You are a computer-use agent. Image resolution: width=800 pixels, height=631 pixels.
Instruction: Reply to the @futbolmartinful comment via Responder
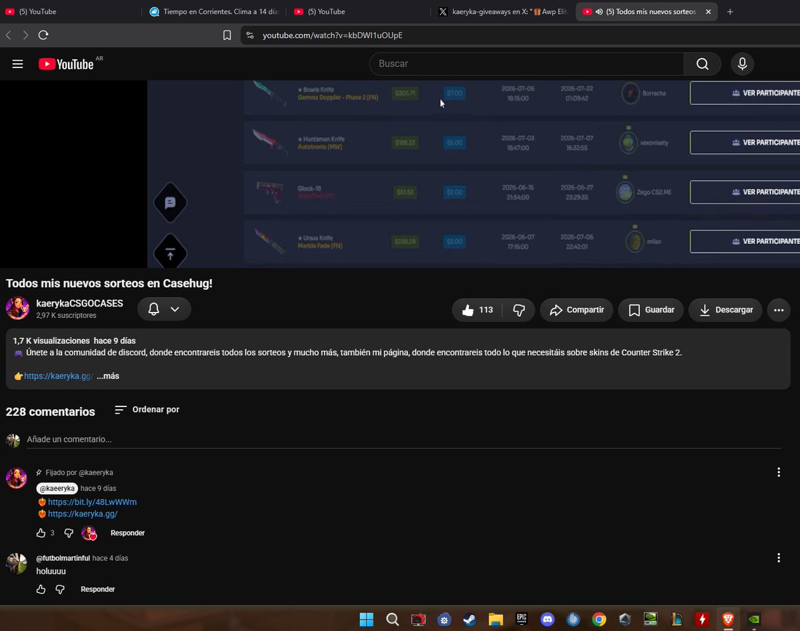coord(97,589)
